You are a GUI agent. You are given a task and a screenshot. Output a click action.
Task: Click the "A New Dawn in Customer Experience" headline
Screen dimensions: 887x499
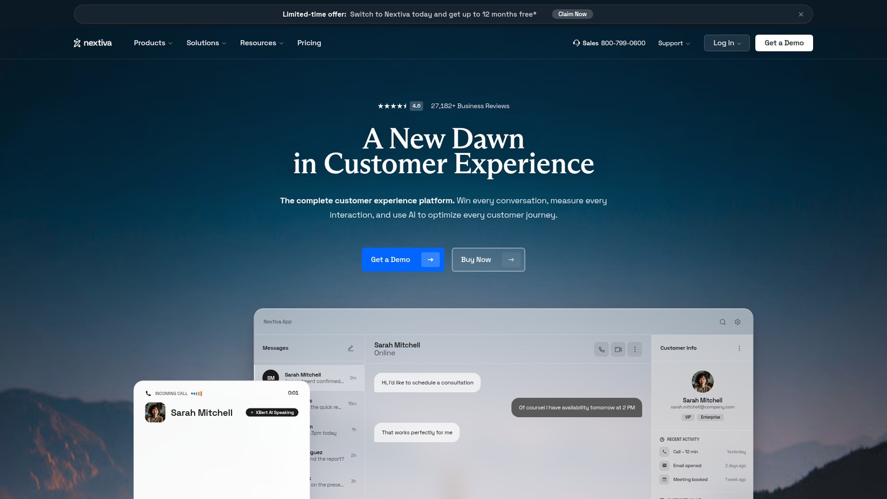[x=443, y=151]
